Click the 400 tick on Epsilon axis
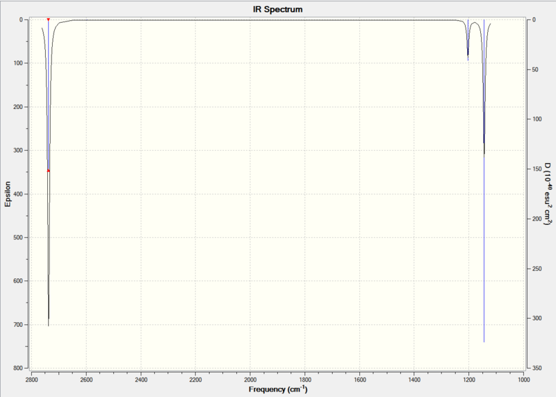 point(19,194)
